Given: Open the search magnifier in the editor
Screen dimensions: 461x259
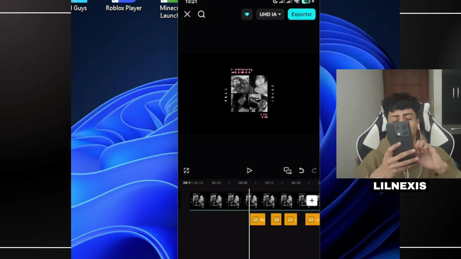Looking at the screenshot, I should tap(201, 14).
